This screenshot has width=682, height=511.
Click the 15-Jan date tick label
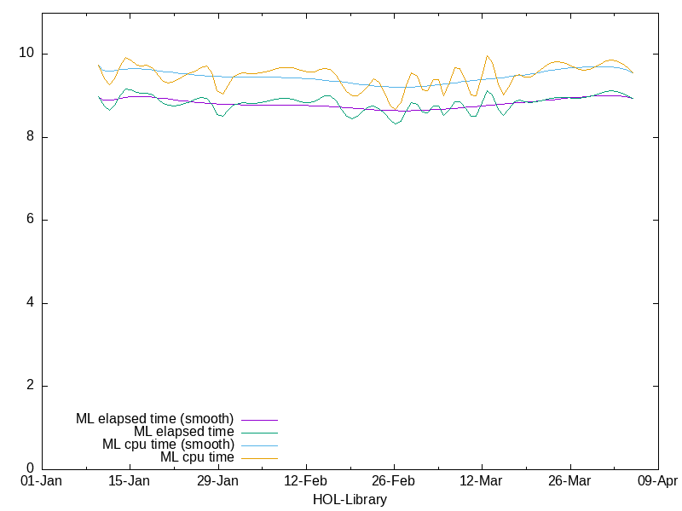click(x=130, y=481)
